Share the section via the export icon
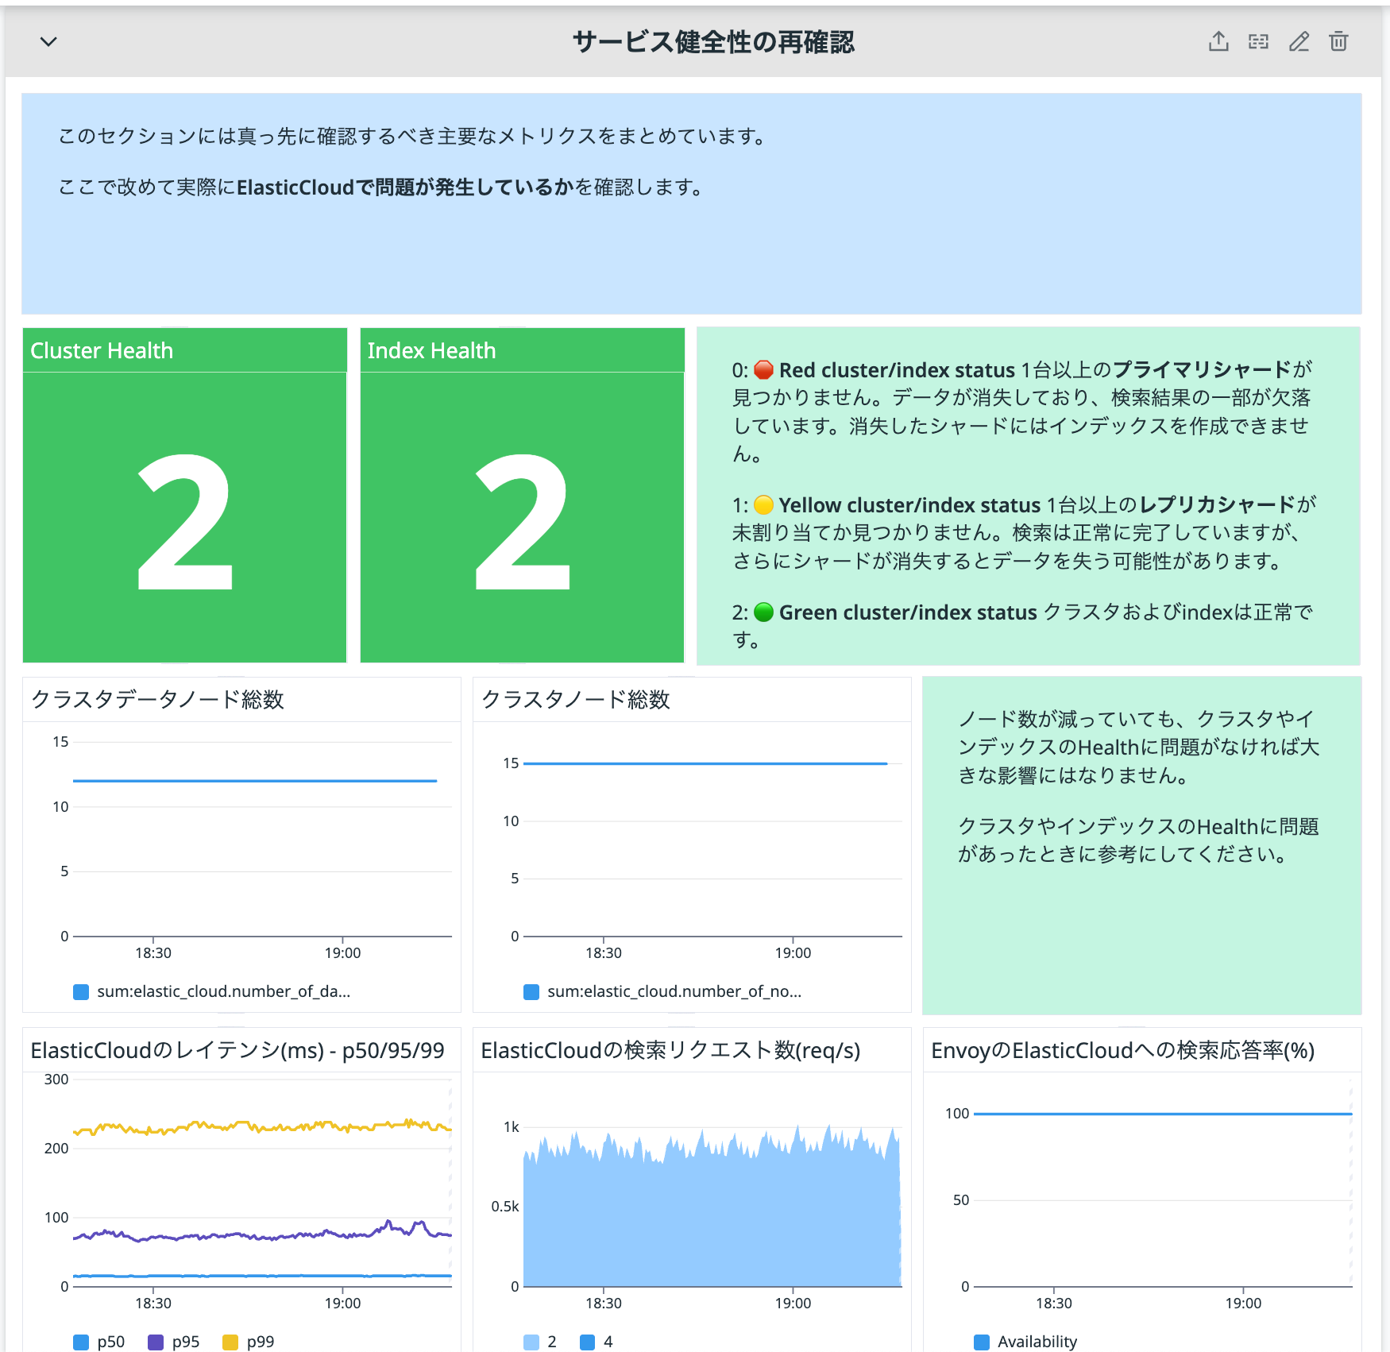This screenshot has height=1352, width=1390. click(x=1218, y=41)
